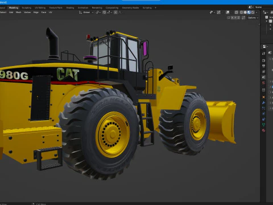Switch to the Modeling workspace tab
Screen dimensions: 273x205
14,8
